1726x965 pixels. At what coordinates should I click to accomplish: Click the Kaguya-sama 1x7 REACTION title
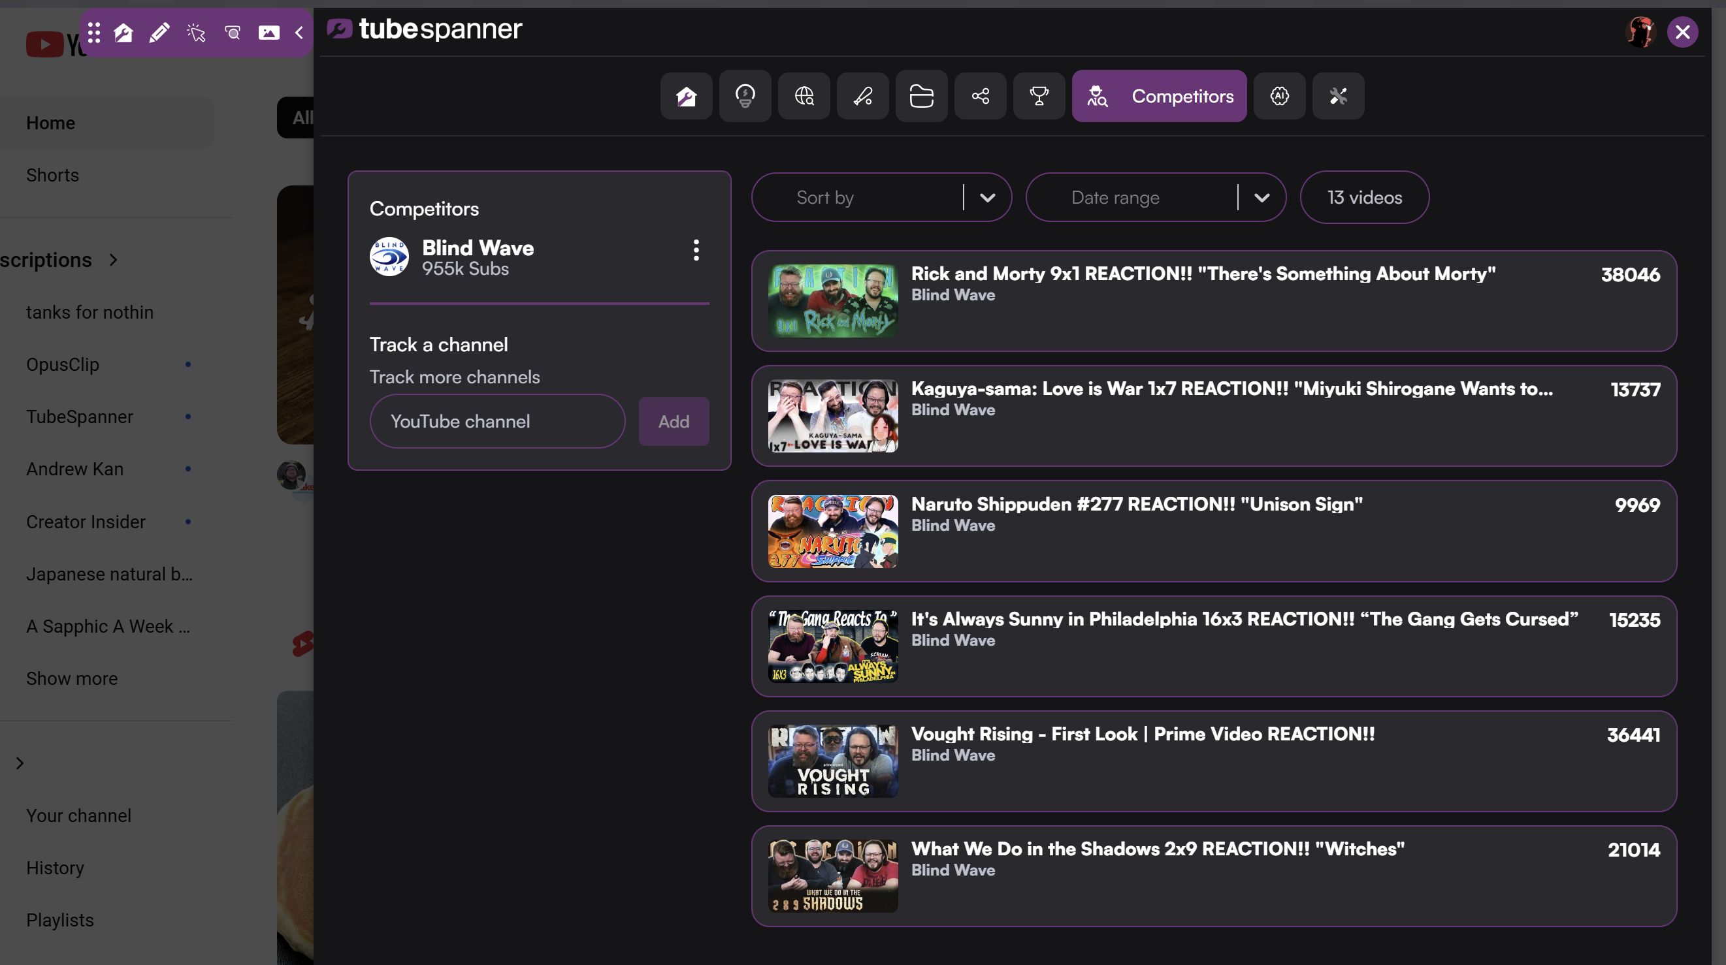[x=1232, y=389]
